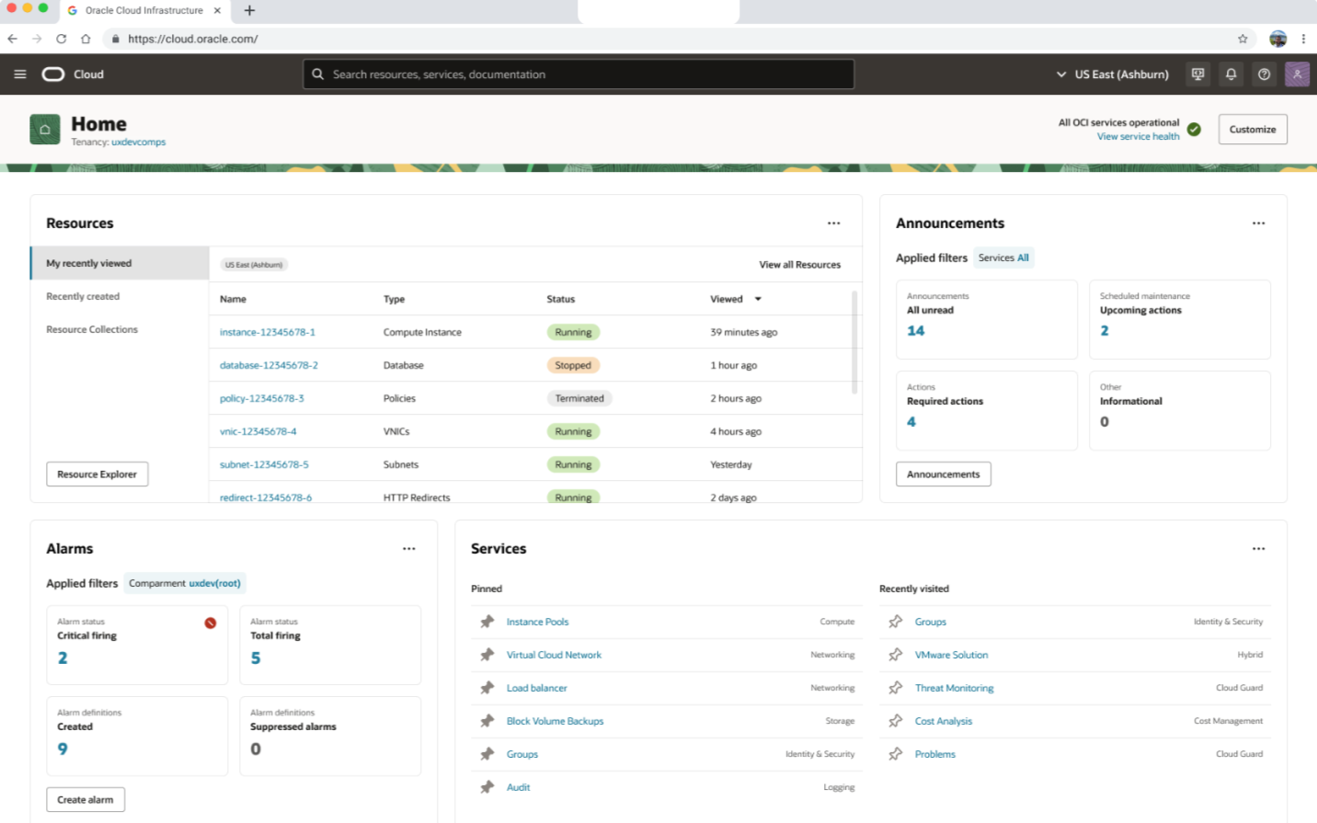Launch Cloud Shell via the console icon

(x=1197, y=74)
